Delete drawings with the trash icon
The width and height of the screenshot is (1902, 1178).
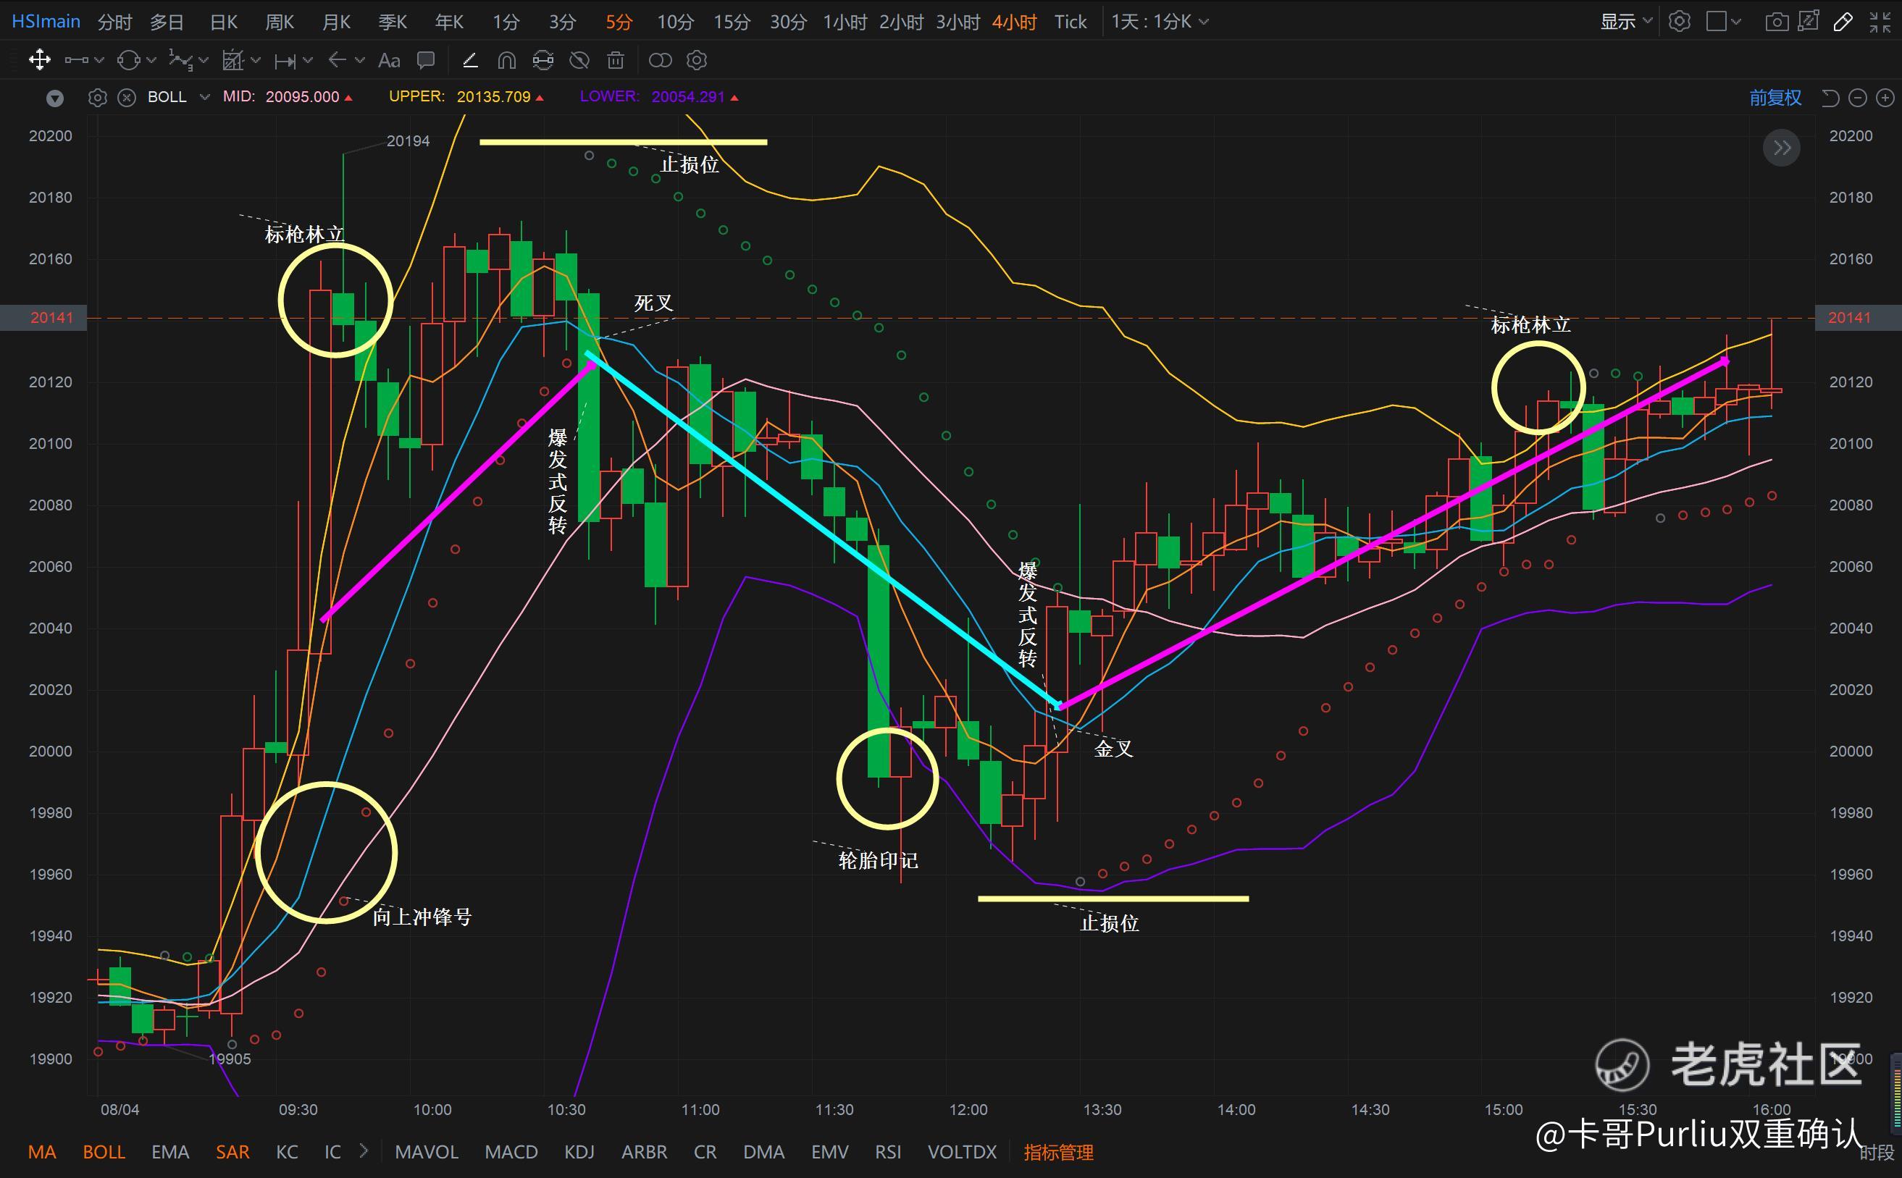pyautogui.click(x=616, y=60)
